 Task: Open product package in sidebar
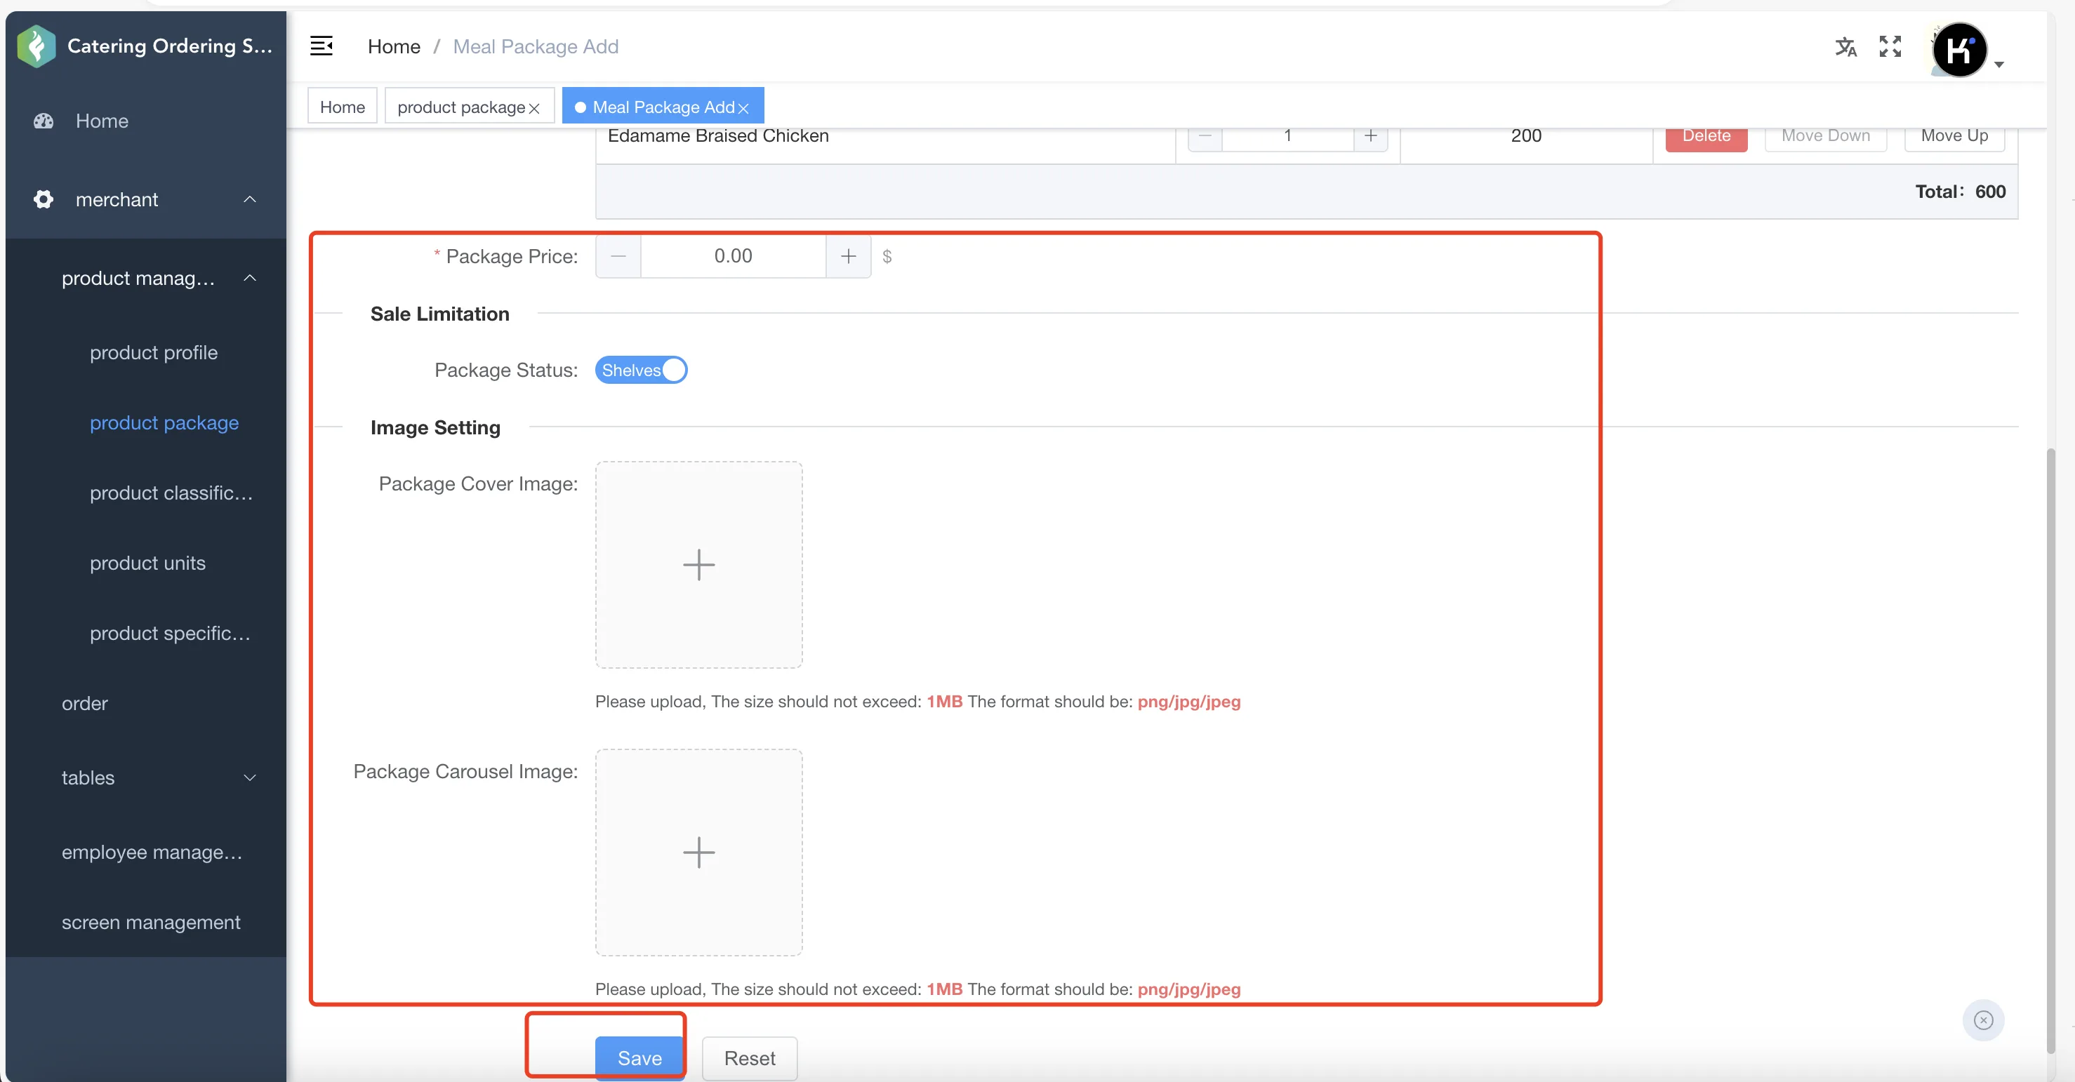click(164, 422)
